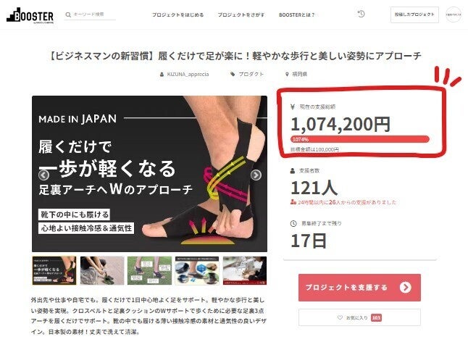Select the last thumbnail in gallery
The image size is (468, 342).
click(245, 271)
